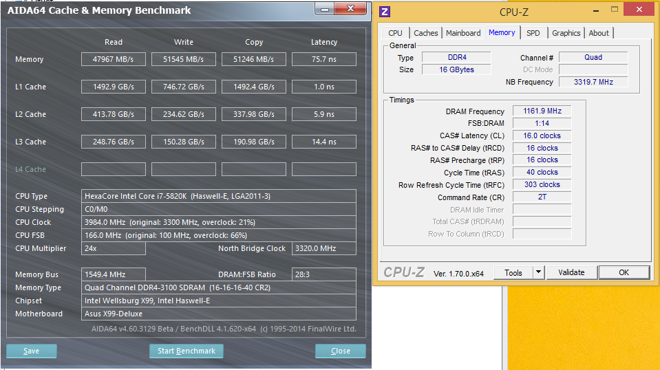Click Memory Latency value 75.7 ns

point(324,59)
